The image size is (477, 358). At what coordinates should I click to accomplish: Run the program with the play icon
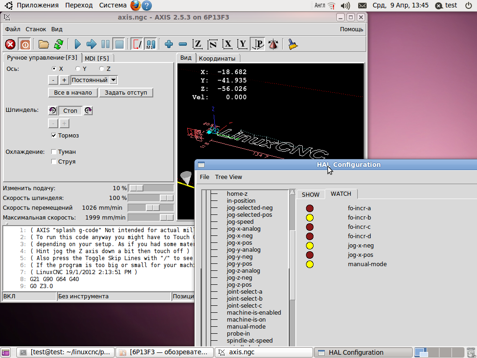point(77,44)
